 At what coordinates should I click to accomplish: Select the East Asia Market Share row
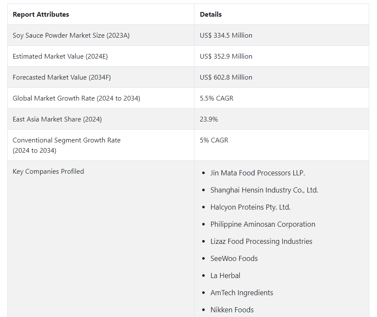tap(57, 119)
